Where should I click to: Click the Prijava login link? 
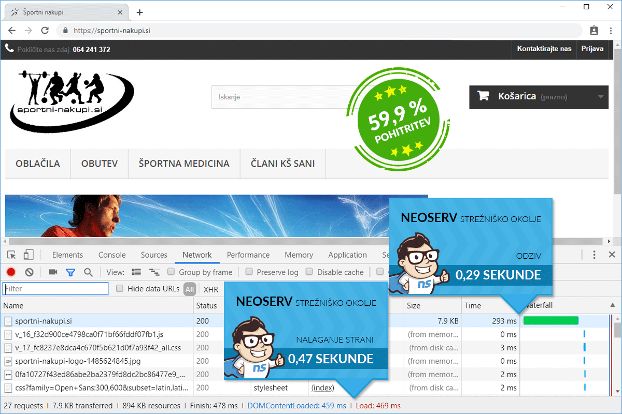(x=592, y=49)
